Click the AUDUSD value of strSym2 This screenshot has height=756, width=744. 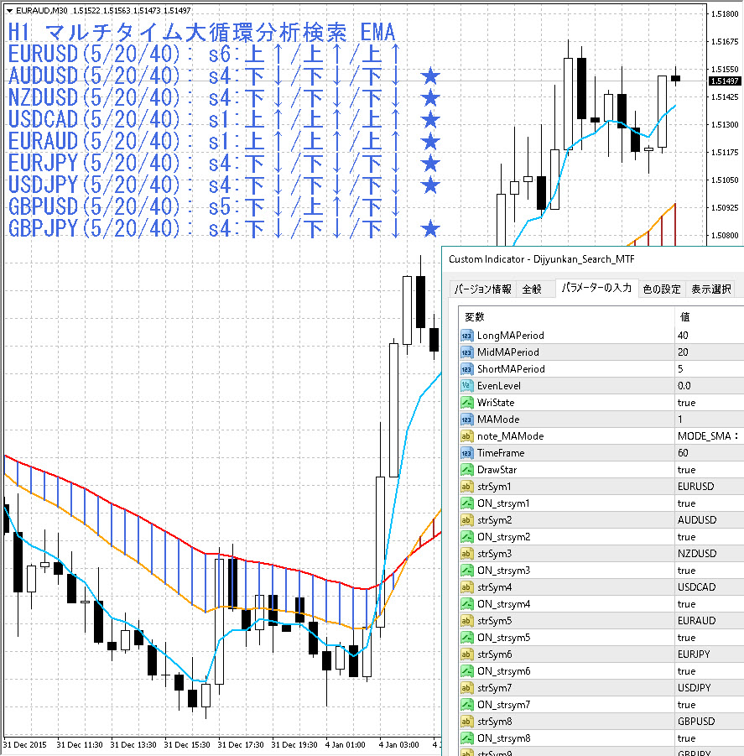(x=697, y=520)
